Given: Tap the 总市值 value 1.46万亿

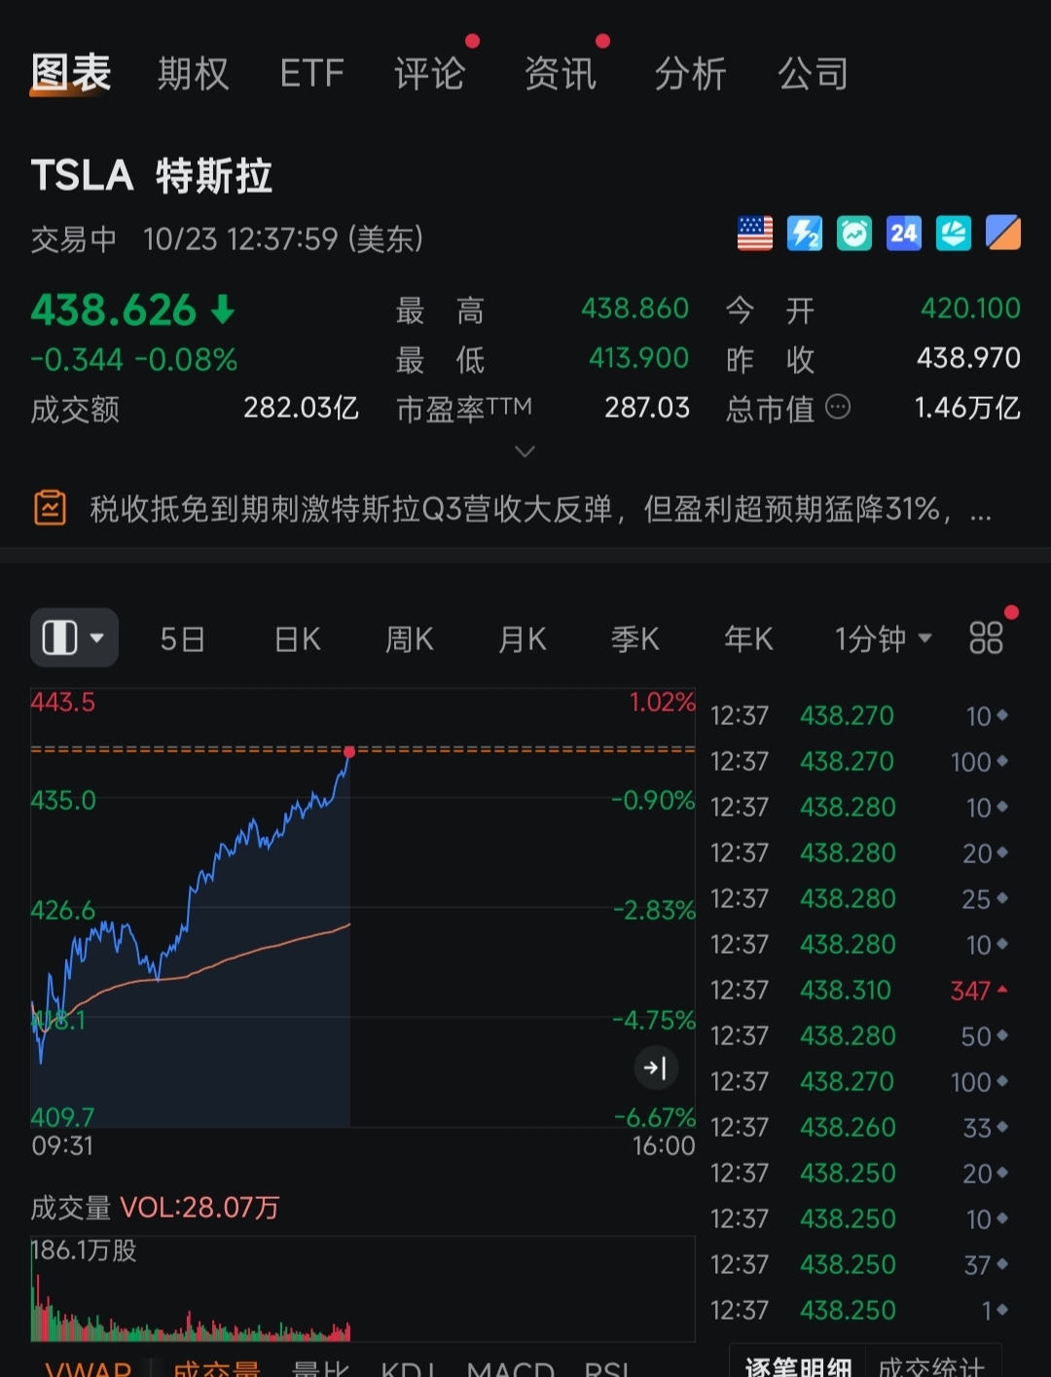Looking at the screenshot, I should 967,408.
